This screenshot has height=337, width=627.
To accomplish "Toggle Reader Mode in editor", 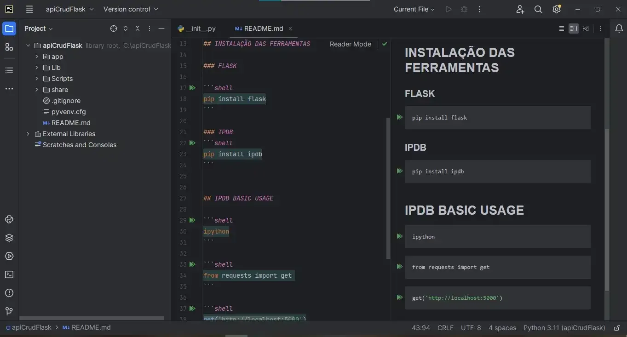I will tap(351, 44).
